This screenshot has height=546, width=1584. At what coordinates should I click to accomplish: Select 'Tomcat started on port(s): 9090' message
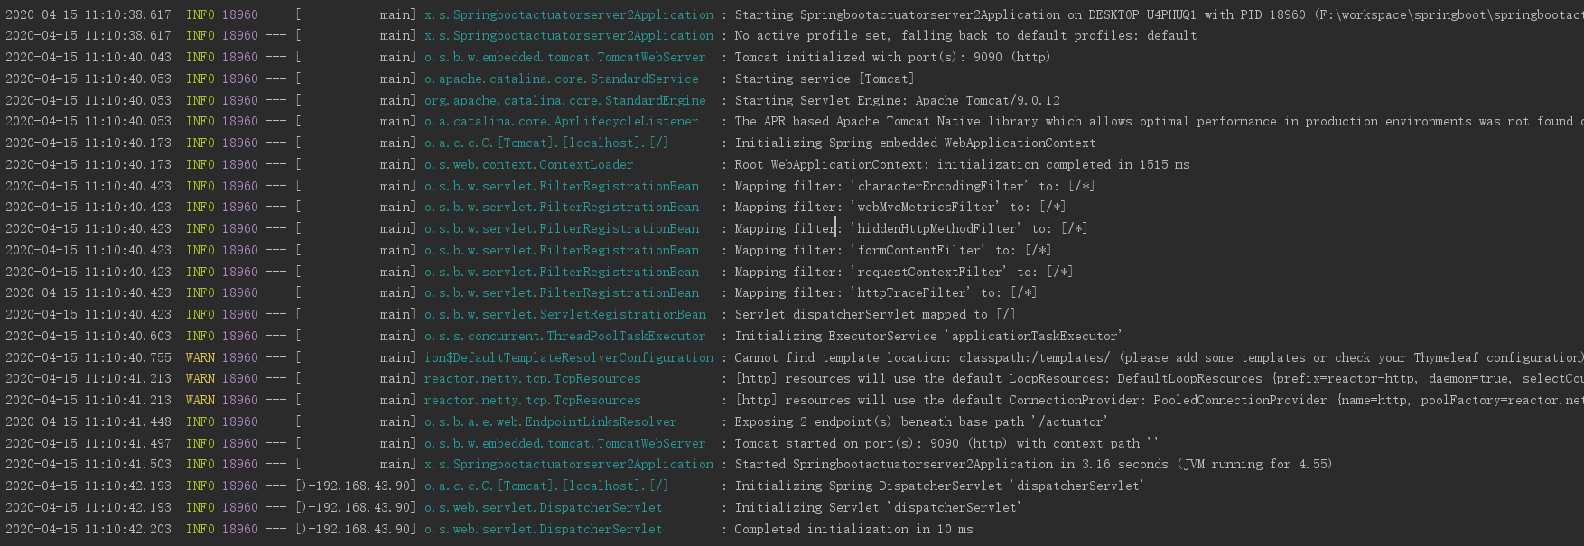pos(946,443)
